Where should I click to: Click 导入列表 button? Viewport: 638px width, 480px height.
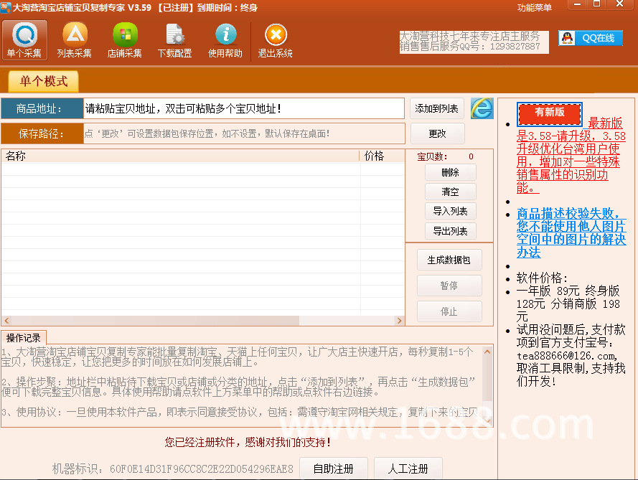(451, 211)
